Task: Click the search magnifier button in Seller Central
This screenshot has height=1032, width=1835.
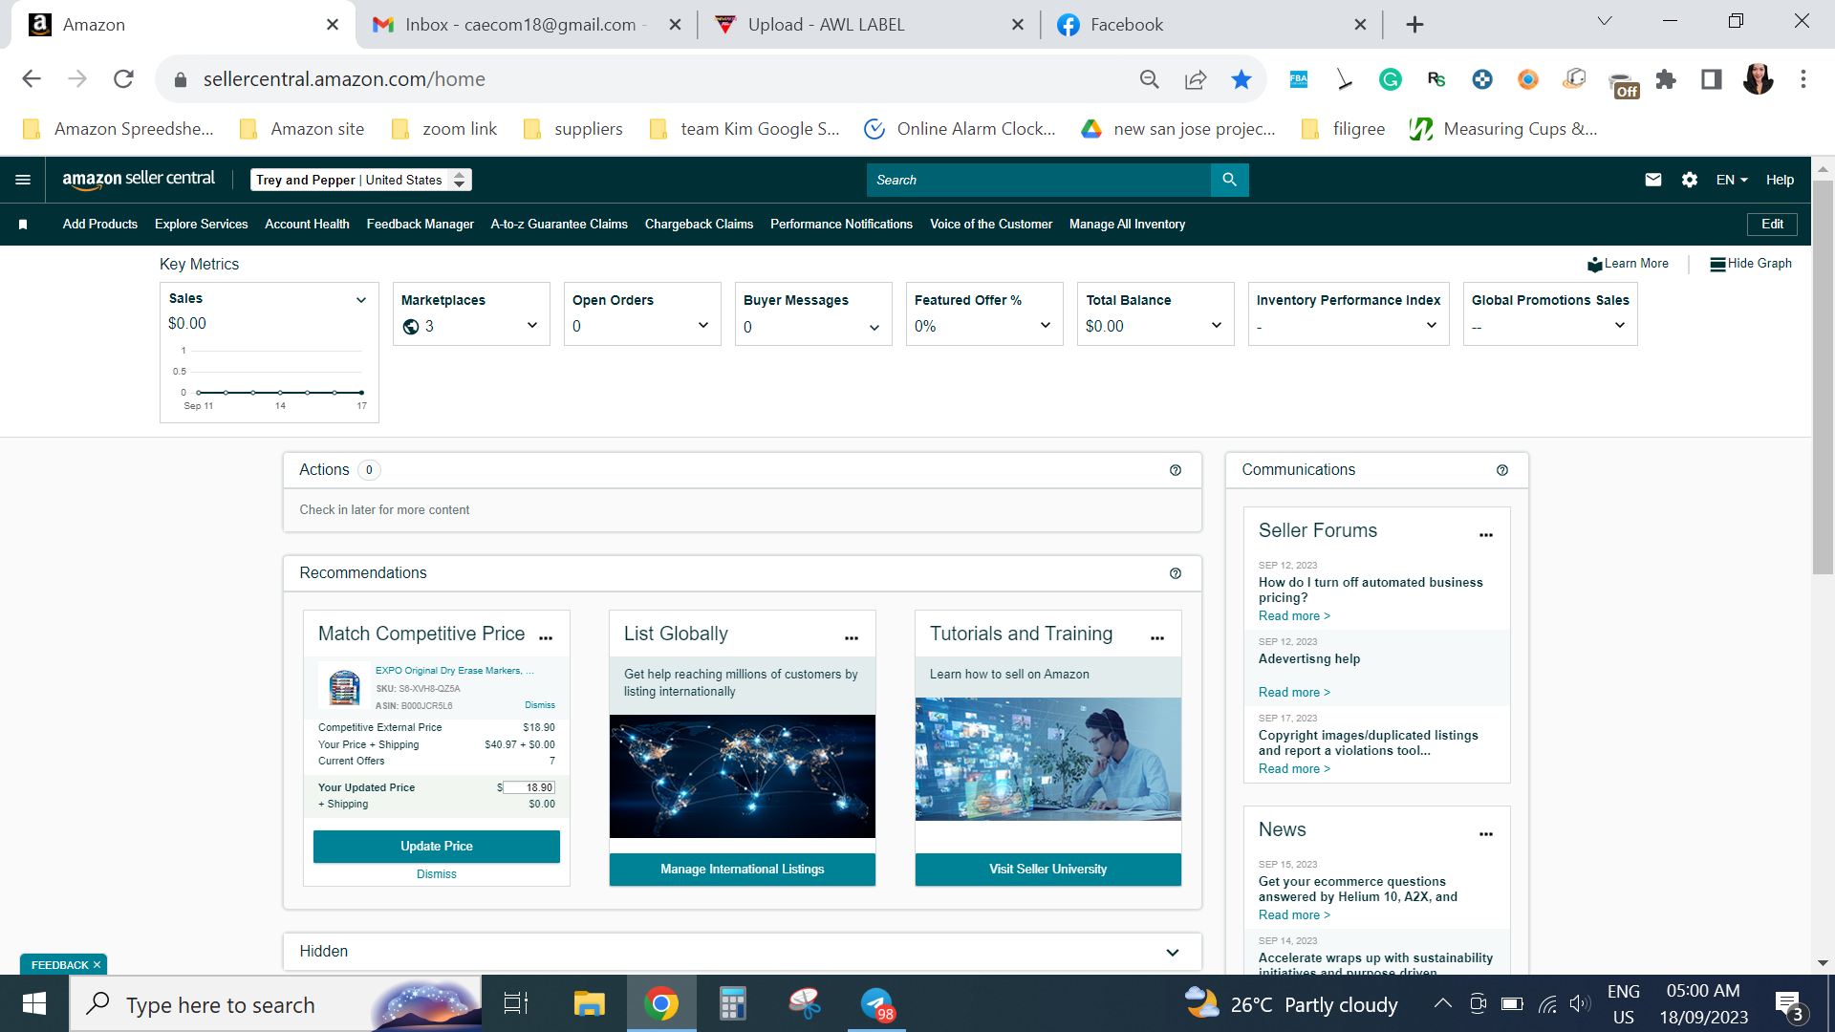Action: coord(1229,180)
